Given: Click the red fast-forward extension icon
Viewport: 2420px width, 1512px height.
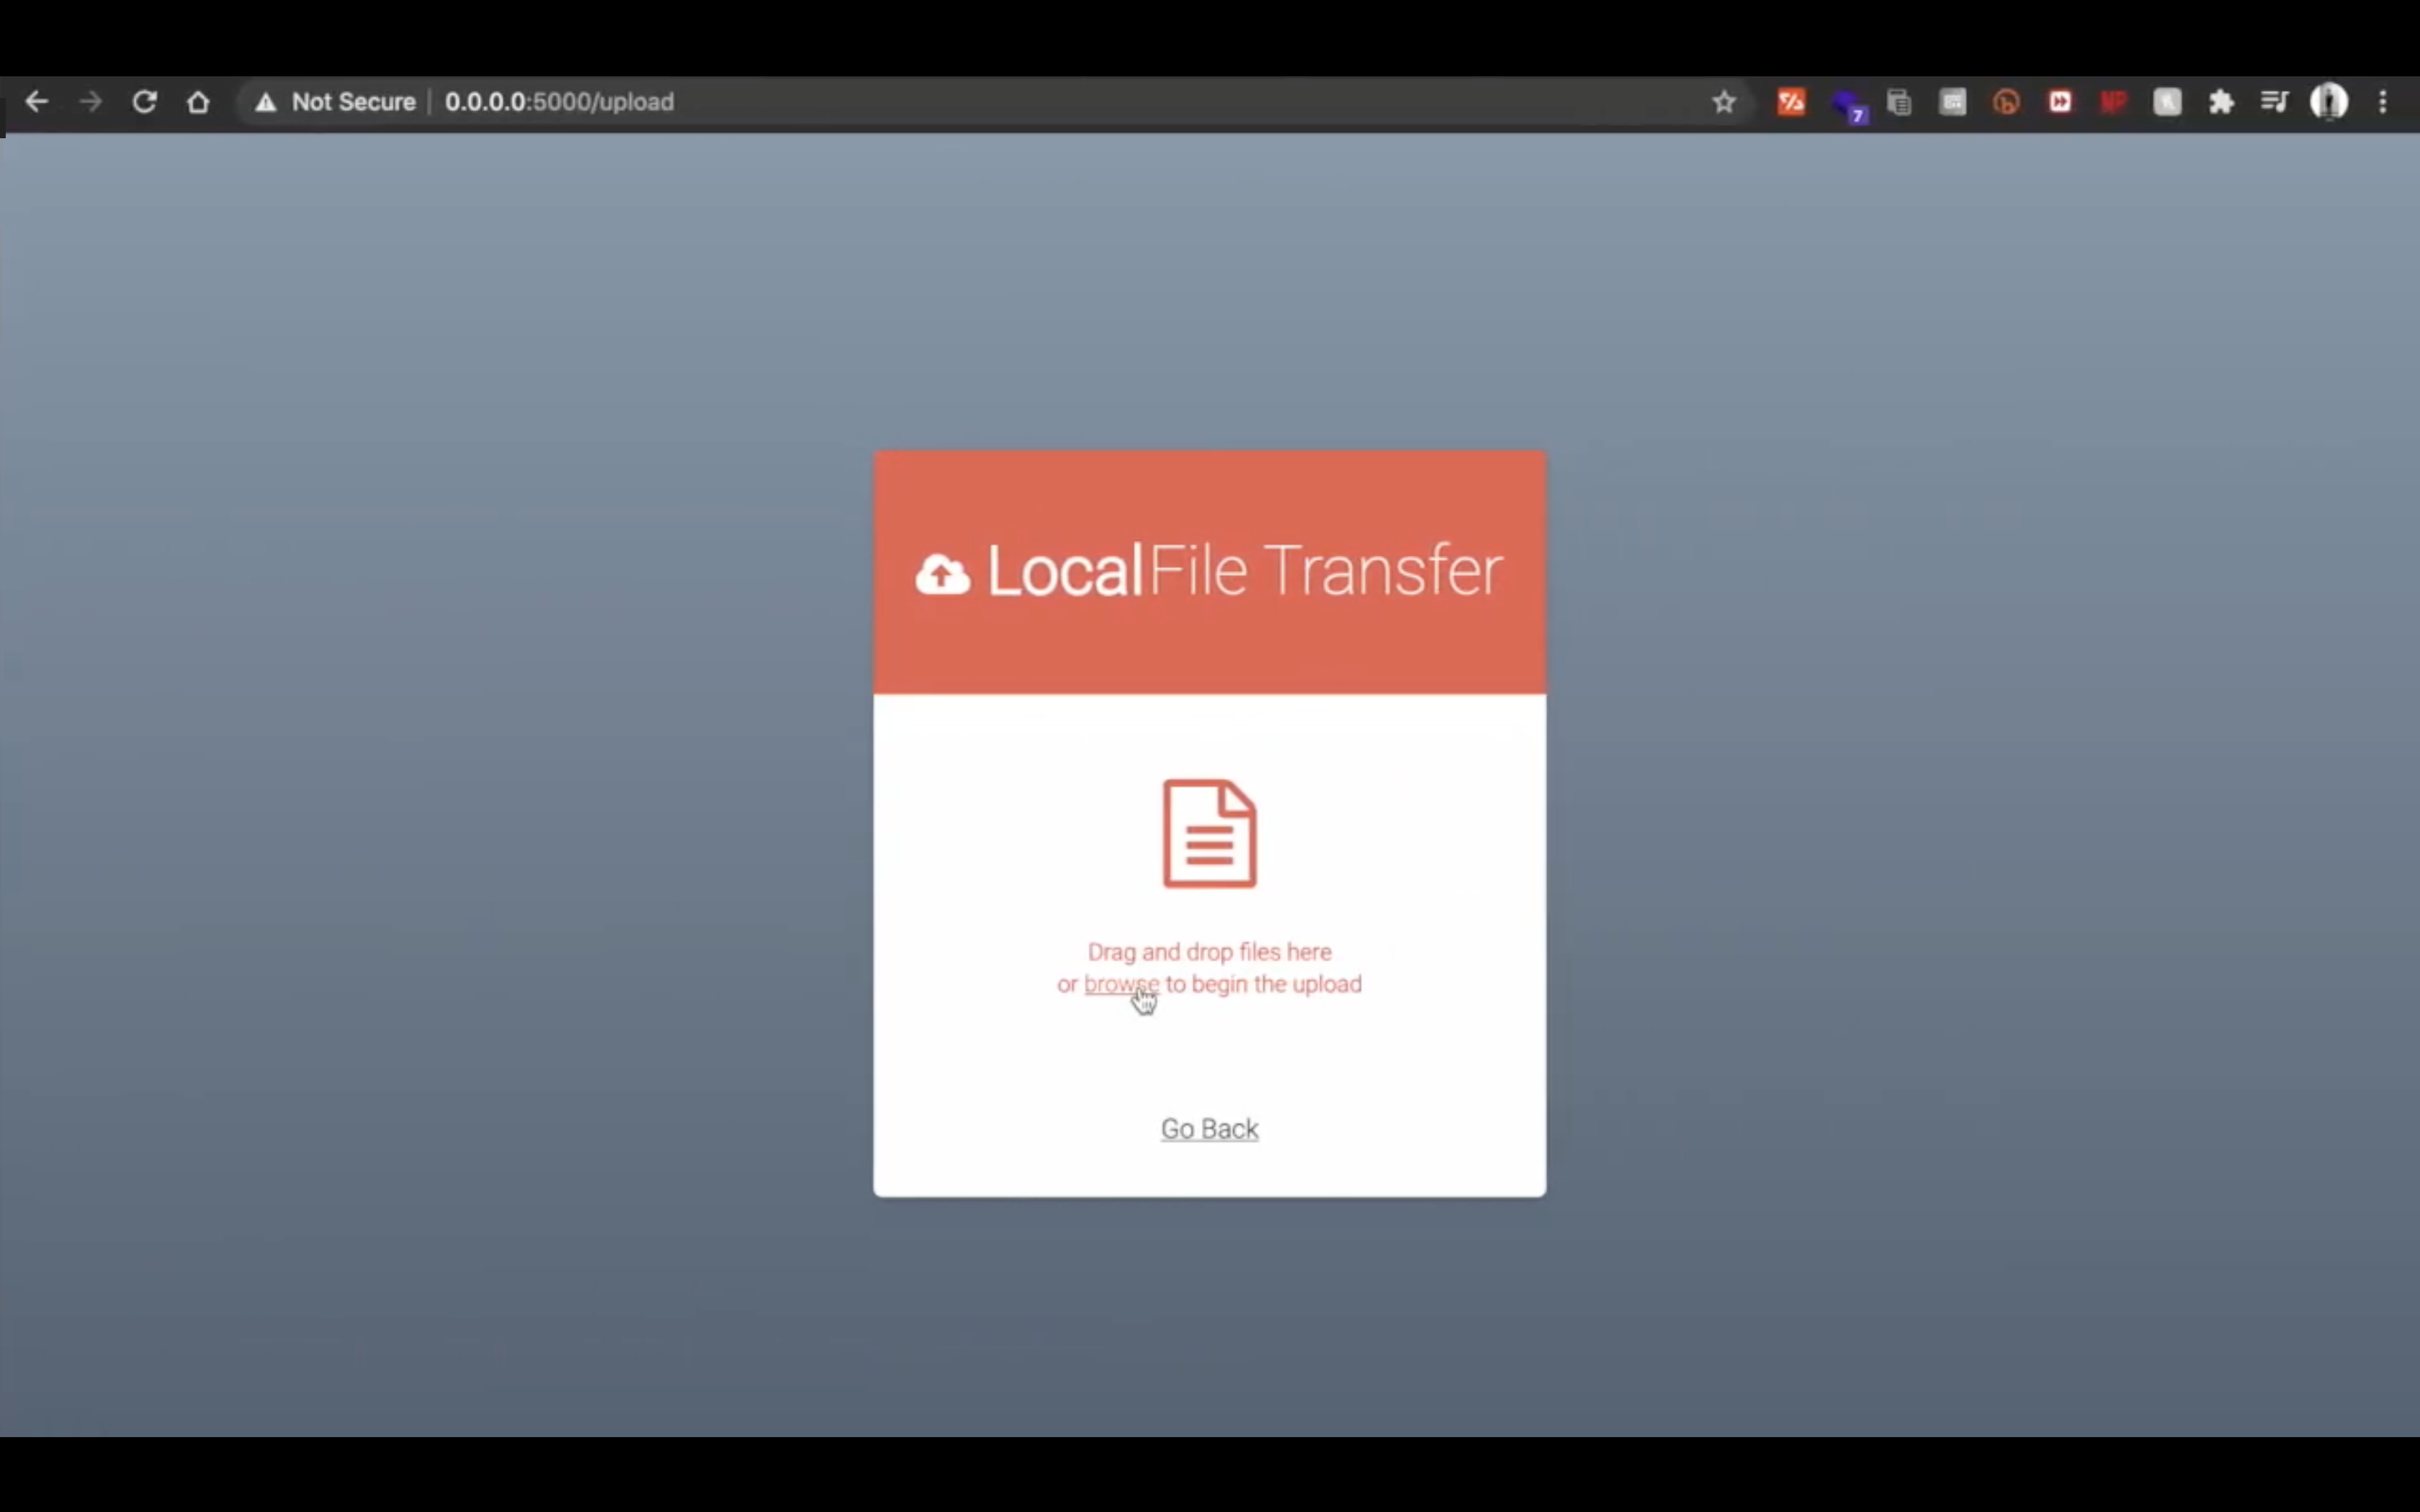Looking at the screenshot, I should 2060,102.
